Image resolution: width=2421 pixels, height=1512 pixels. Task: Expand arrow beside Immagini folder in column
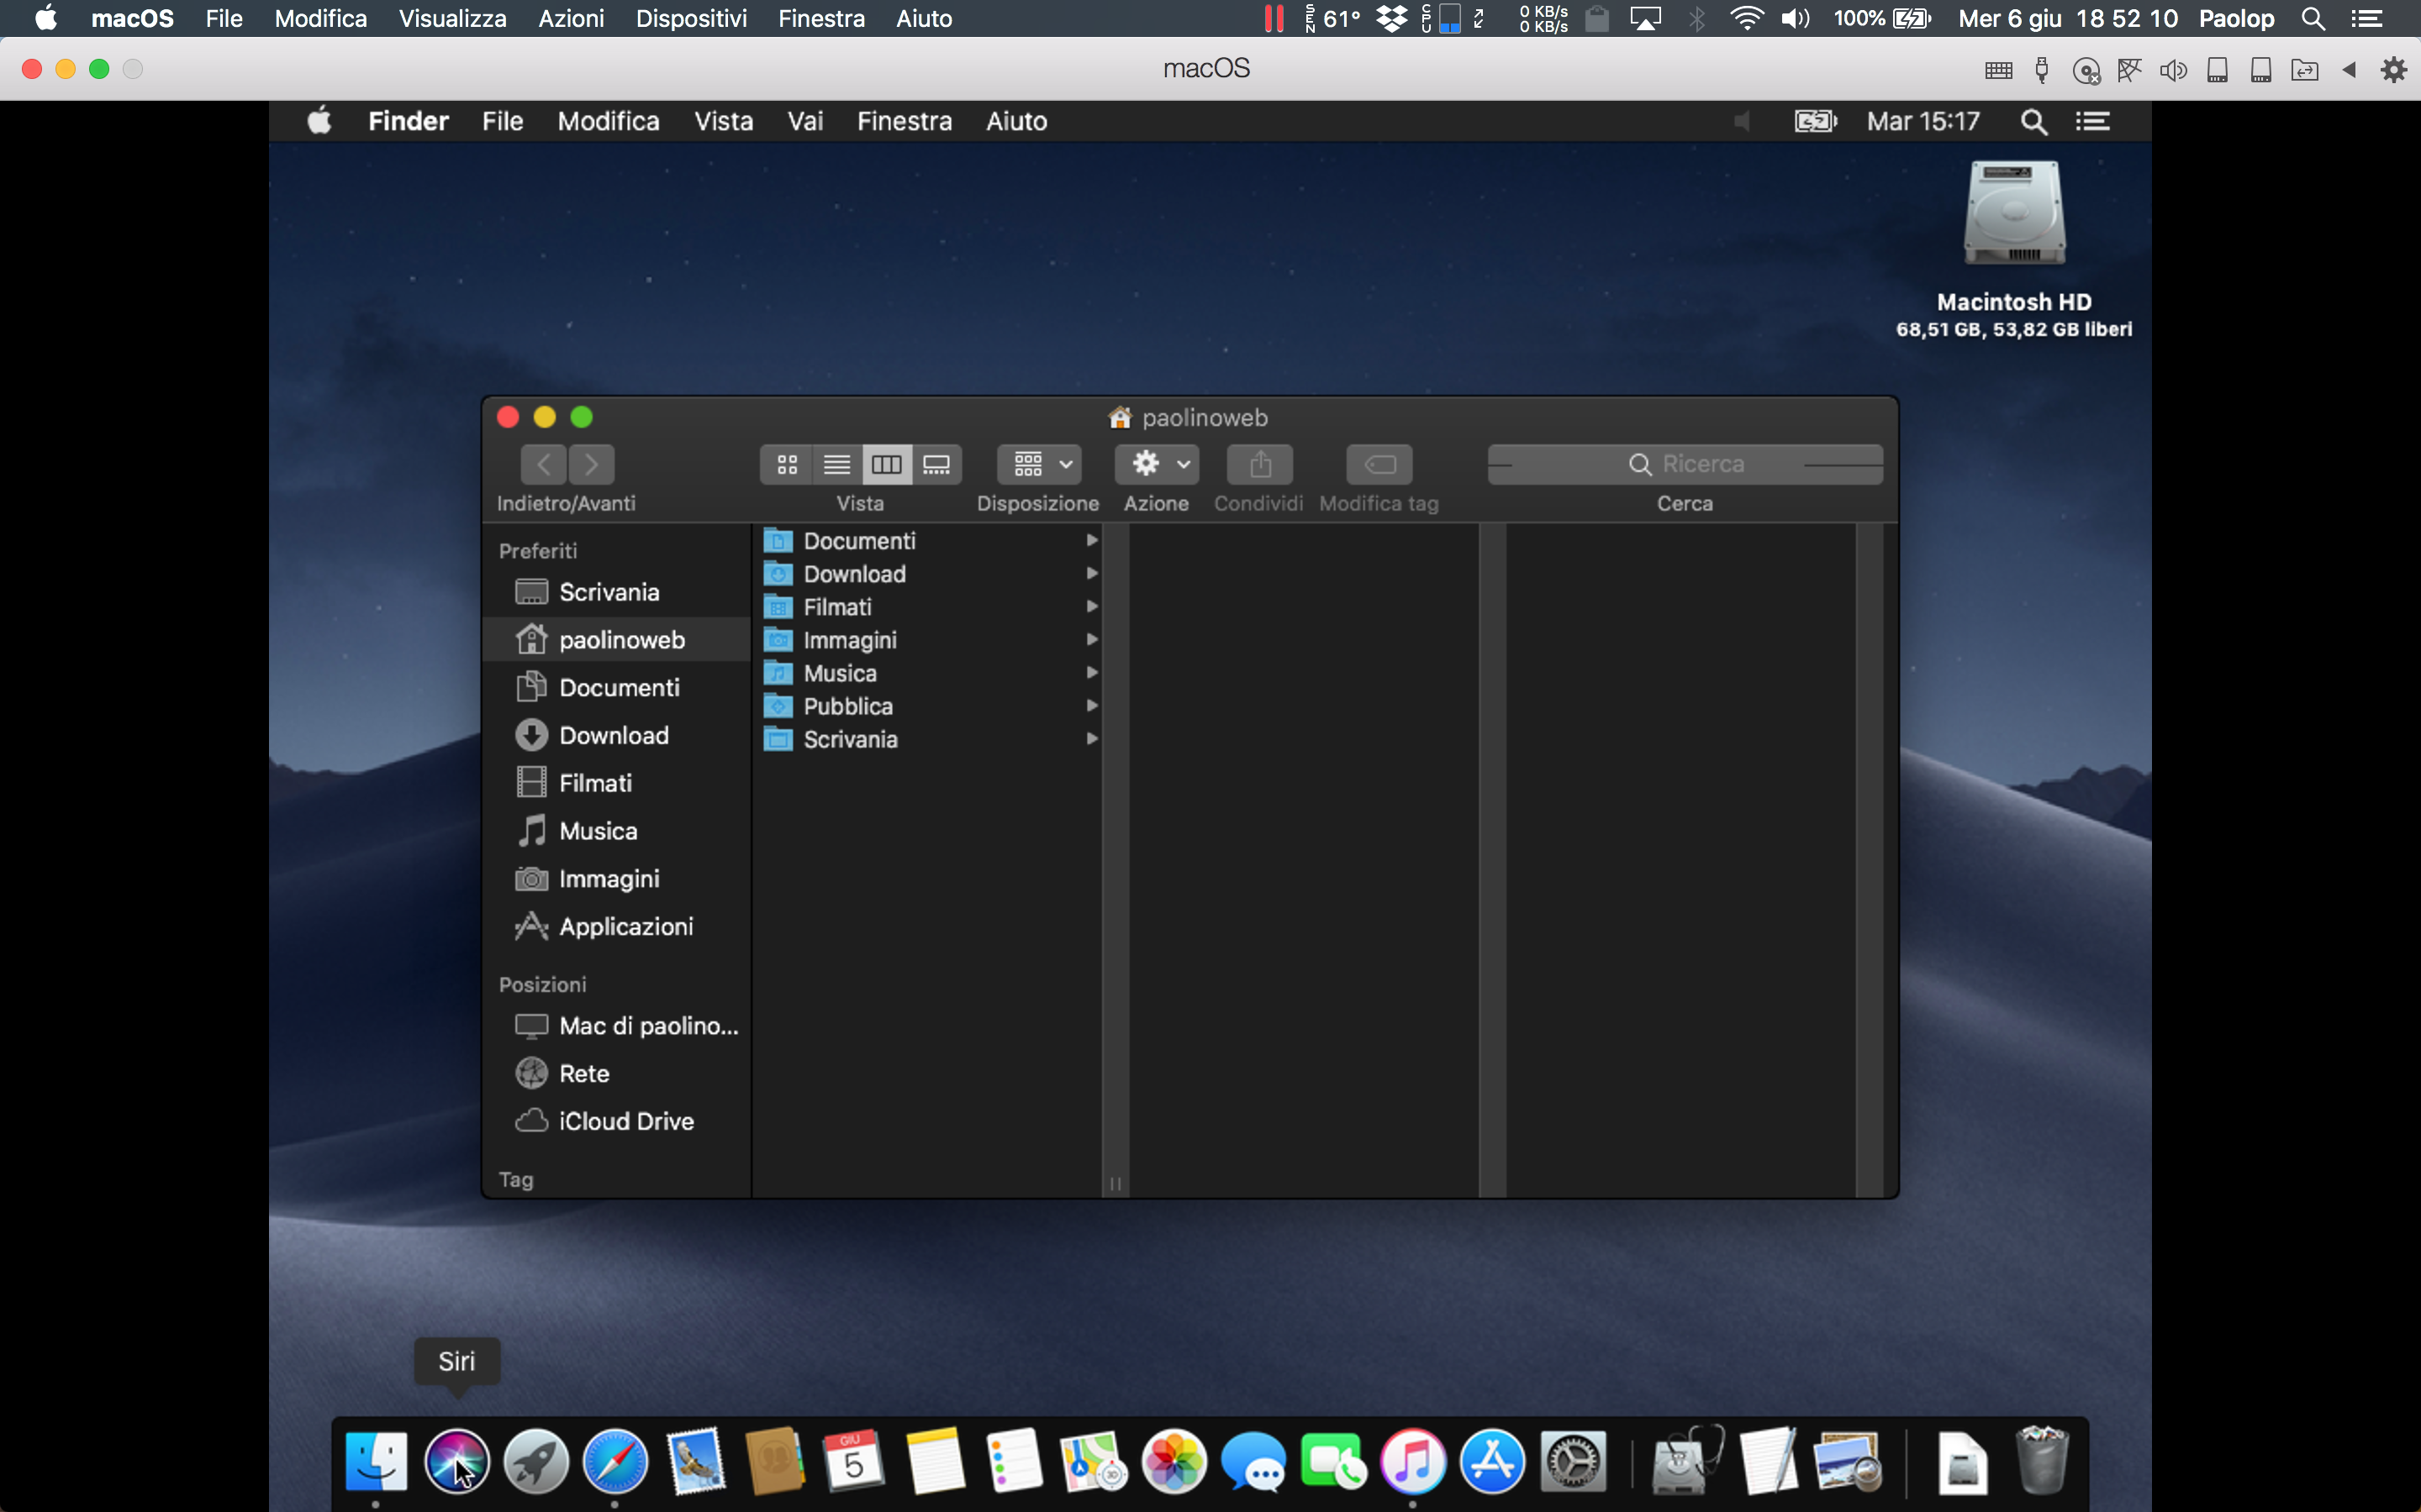[x=1093, y=640]
